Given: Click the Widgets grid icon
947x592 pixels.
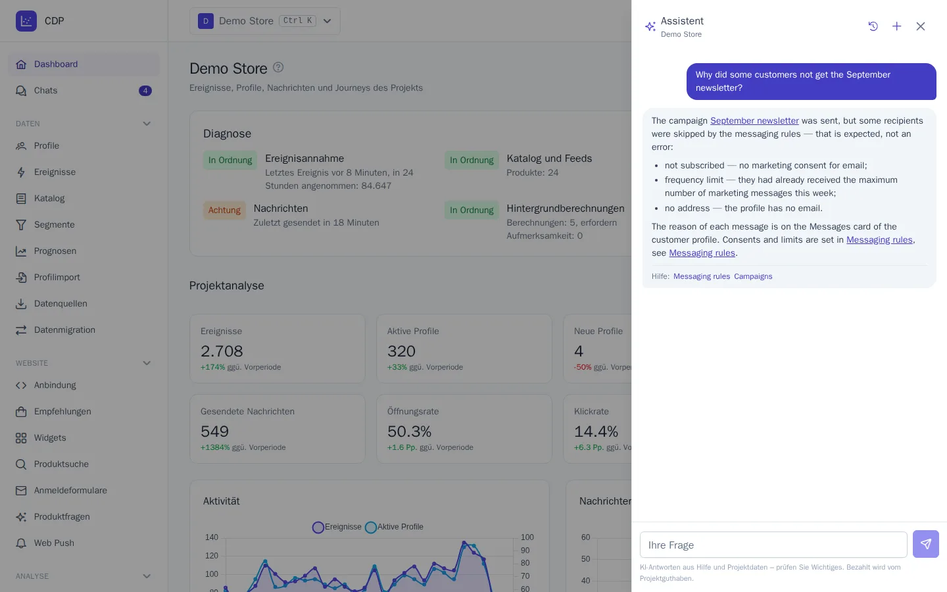Looking at the screenshot, I should [21, 438].
